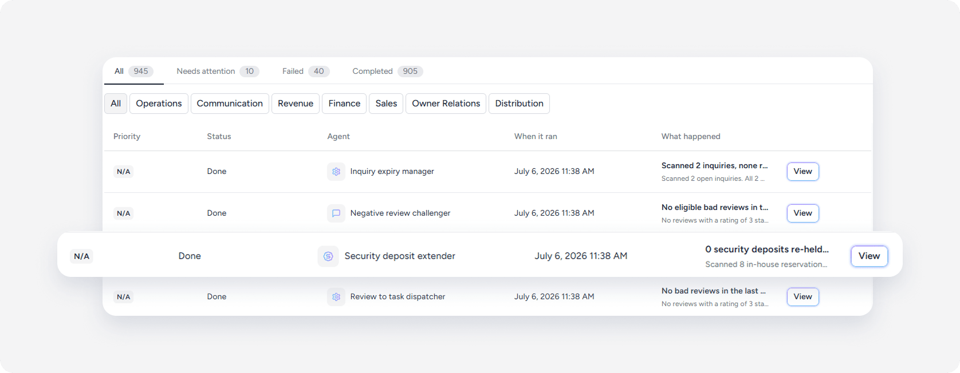Click the Review to task dispatcher agent name
Screen dimensions: 960x373
(x=398, y=297)
